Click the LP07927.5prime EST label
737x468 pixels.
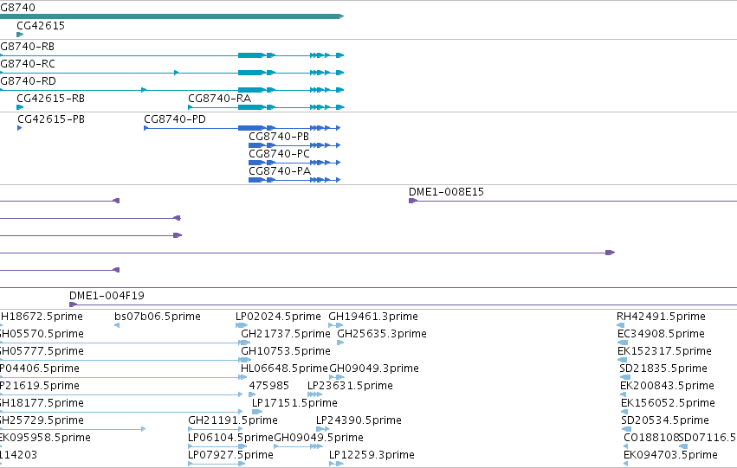(x=230, y=455)
